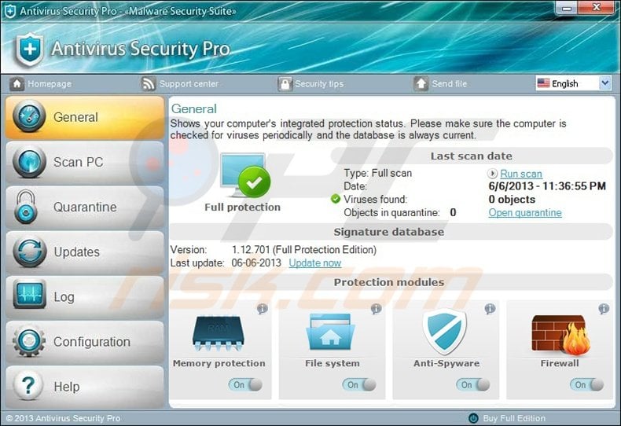Click '1.12.701 (Full Protection Edition)' version text
Screen dimensions: 621x426
click(304, 250)
